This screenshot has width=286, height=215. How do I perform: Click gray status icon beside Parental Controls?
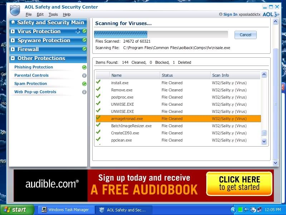tap(84, 76)
